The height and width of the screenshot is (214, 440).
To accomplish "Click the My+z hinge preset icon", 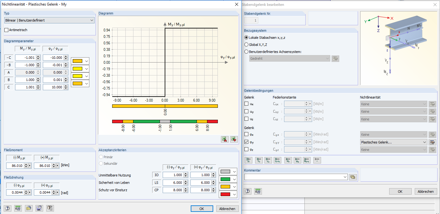I will (307, 160).
